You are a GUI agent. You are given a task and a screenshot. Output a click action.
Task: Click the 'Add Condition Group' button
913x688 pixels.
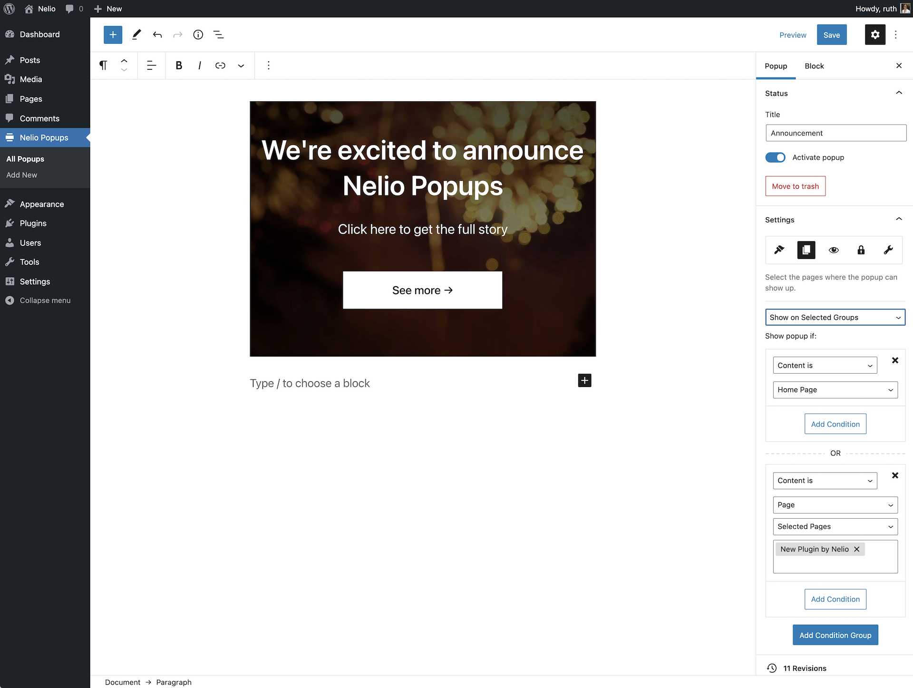tap(835, 635)
